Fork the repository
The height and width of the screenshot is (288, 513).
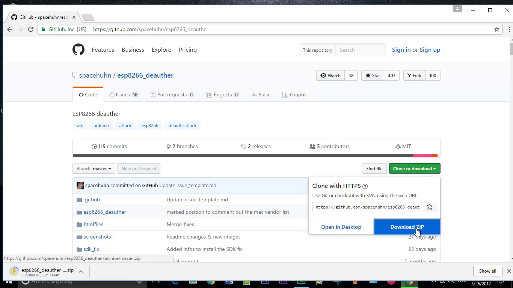pos(414,75)
